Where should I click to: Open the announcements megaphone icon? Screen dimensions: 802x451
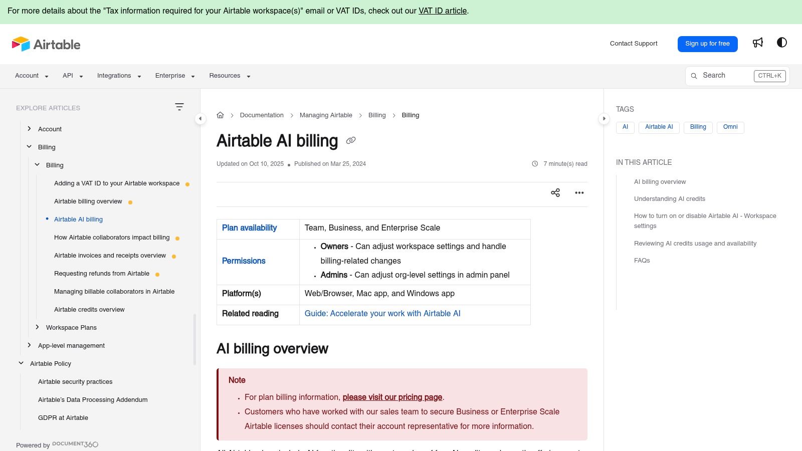coord(757,43)
